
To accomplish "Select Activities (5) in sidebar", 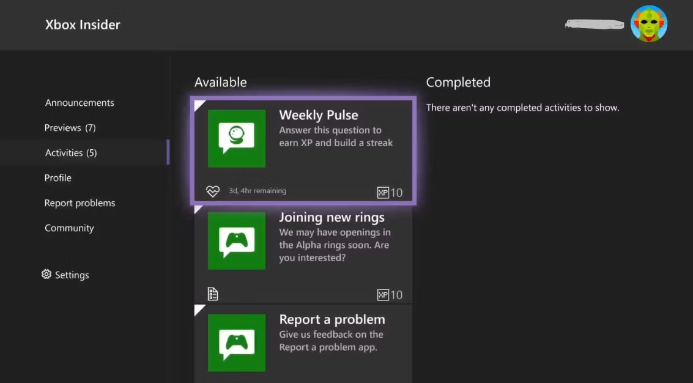I will click(71, 152).
